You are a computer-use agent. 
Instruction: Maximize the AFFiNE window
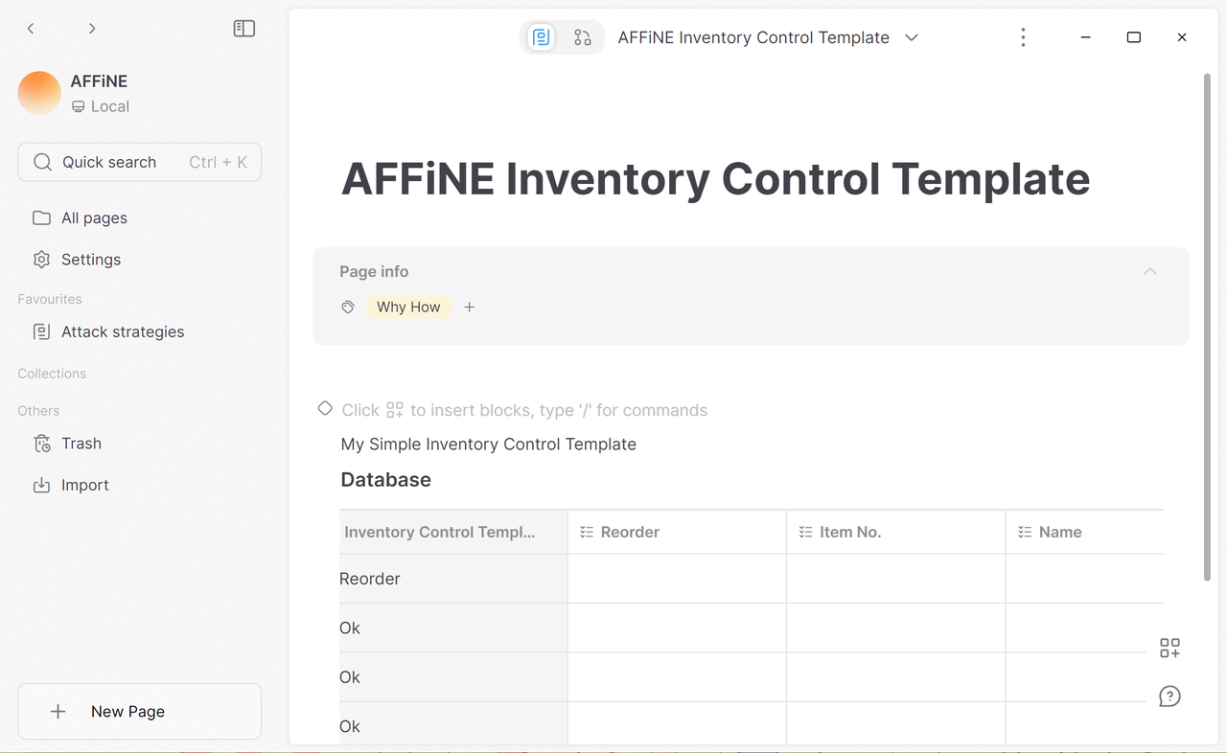point(1134,37)
